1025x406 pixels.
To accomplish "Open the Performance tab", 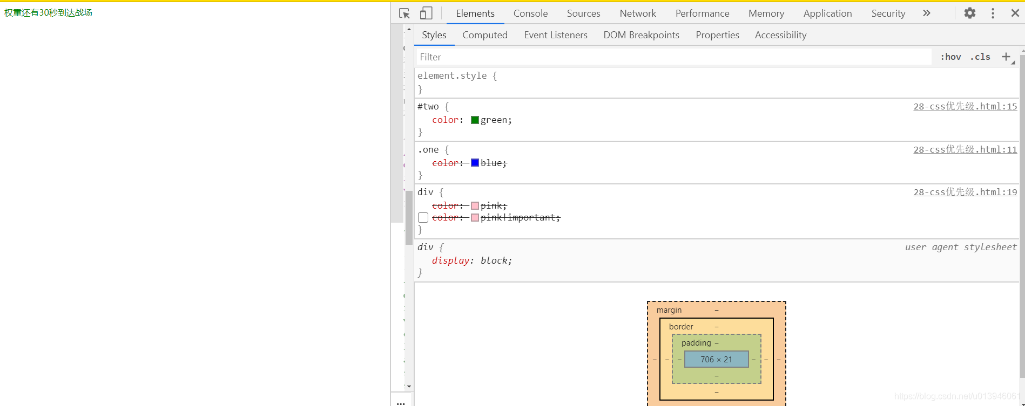I will (x=702, y=13).
